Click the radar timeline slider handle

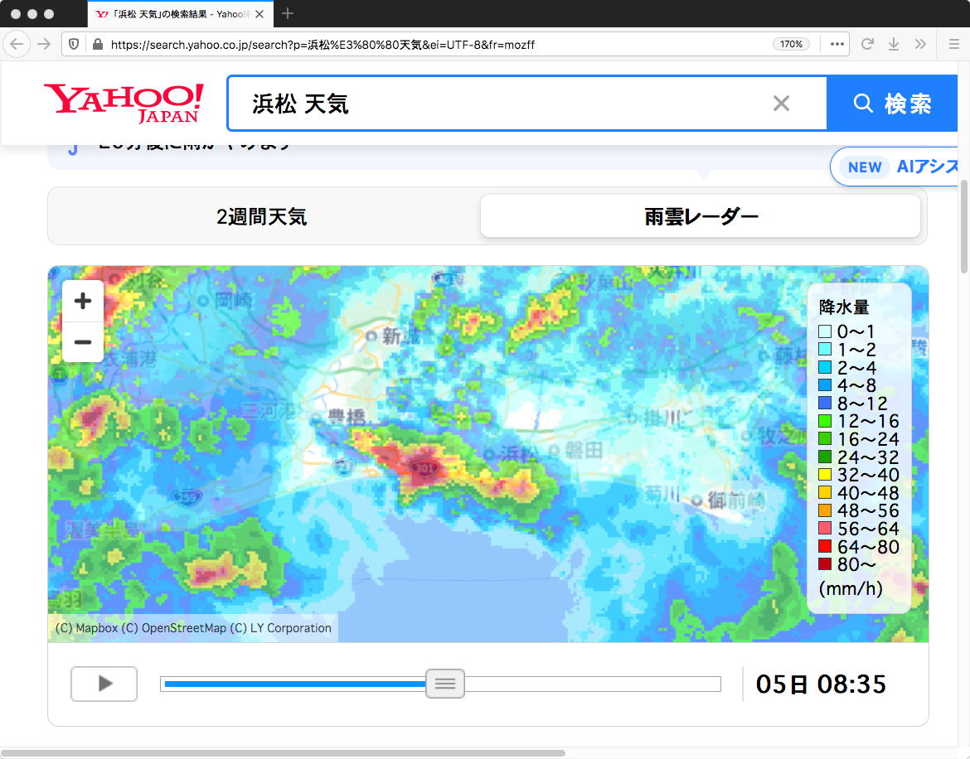pos(444,684)
